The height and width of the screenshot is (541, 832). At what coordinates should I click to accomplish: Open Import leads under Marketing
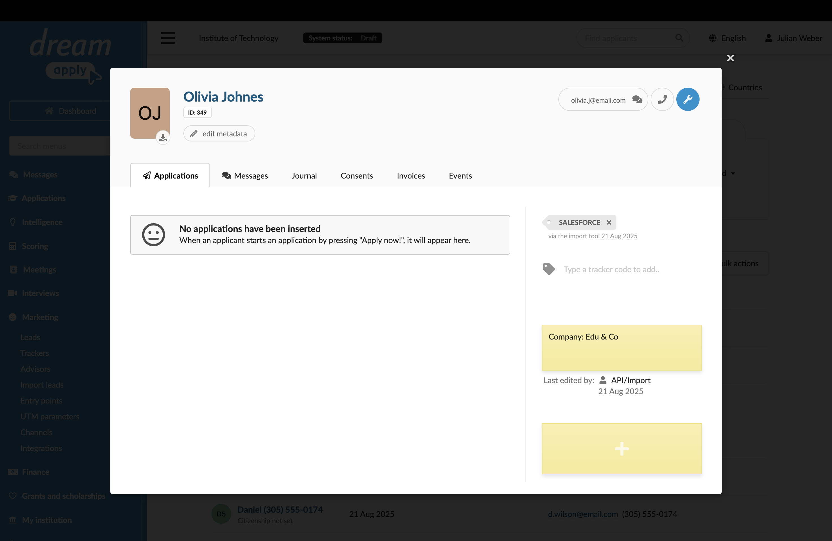pyautogui.click(x=42, y=385)
